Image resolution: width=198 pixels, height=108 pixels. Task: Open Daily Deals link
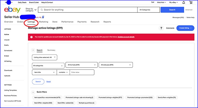point(22,2)
